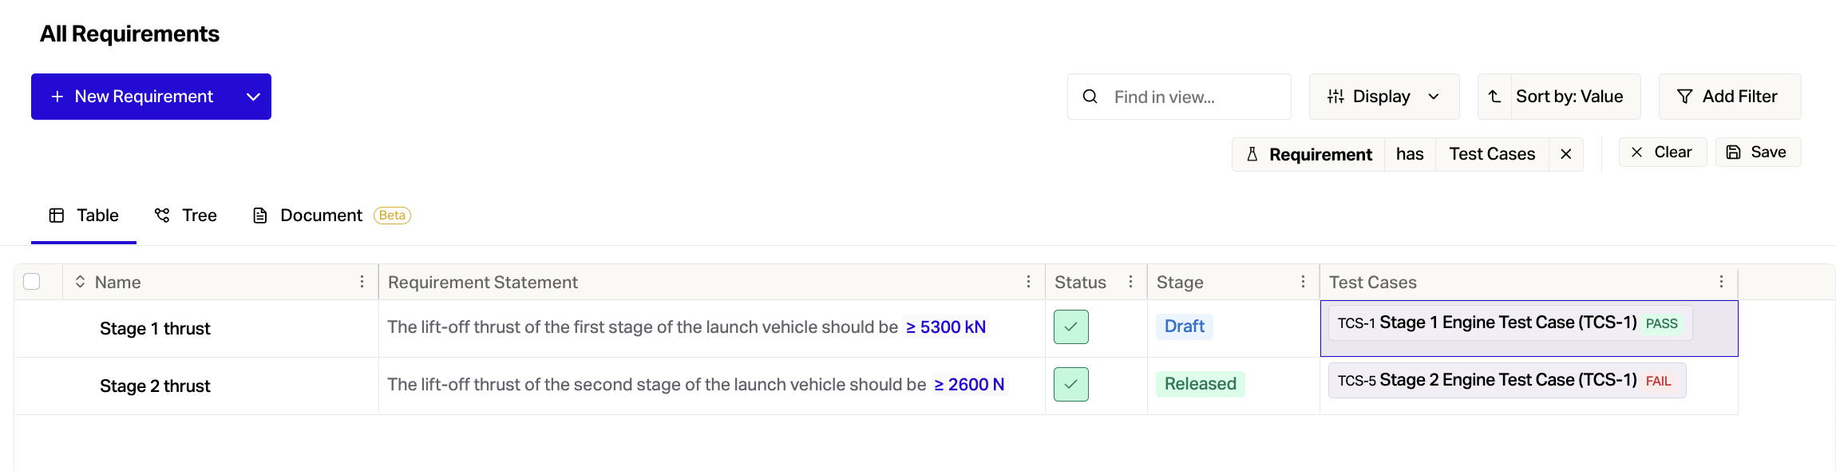The width and height of the screenshot is (1836, 471).
Task: Sort rows using the Name column arrows
Action: 80,282
